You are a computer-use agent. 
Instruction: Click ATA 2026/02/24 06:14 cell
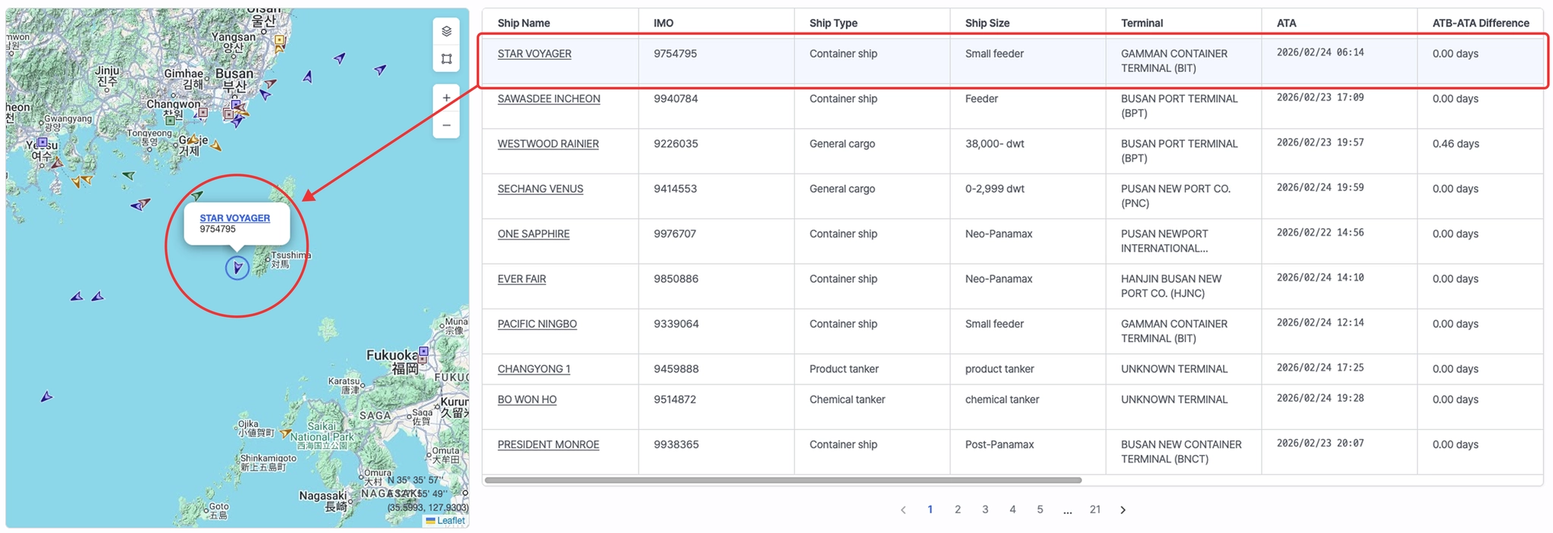(x=1320, y=52)
